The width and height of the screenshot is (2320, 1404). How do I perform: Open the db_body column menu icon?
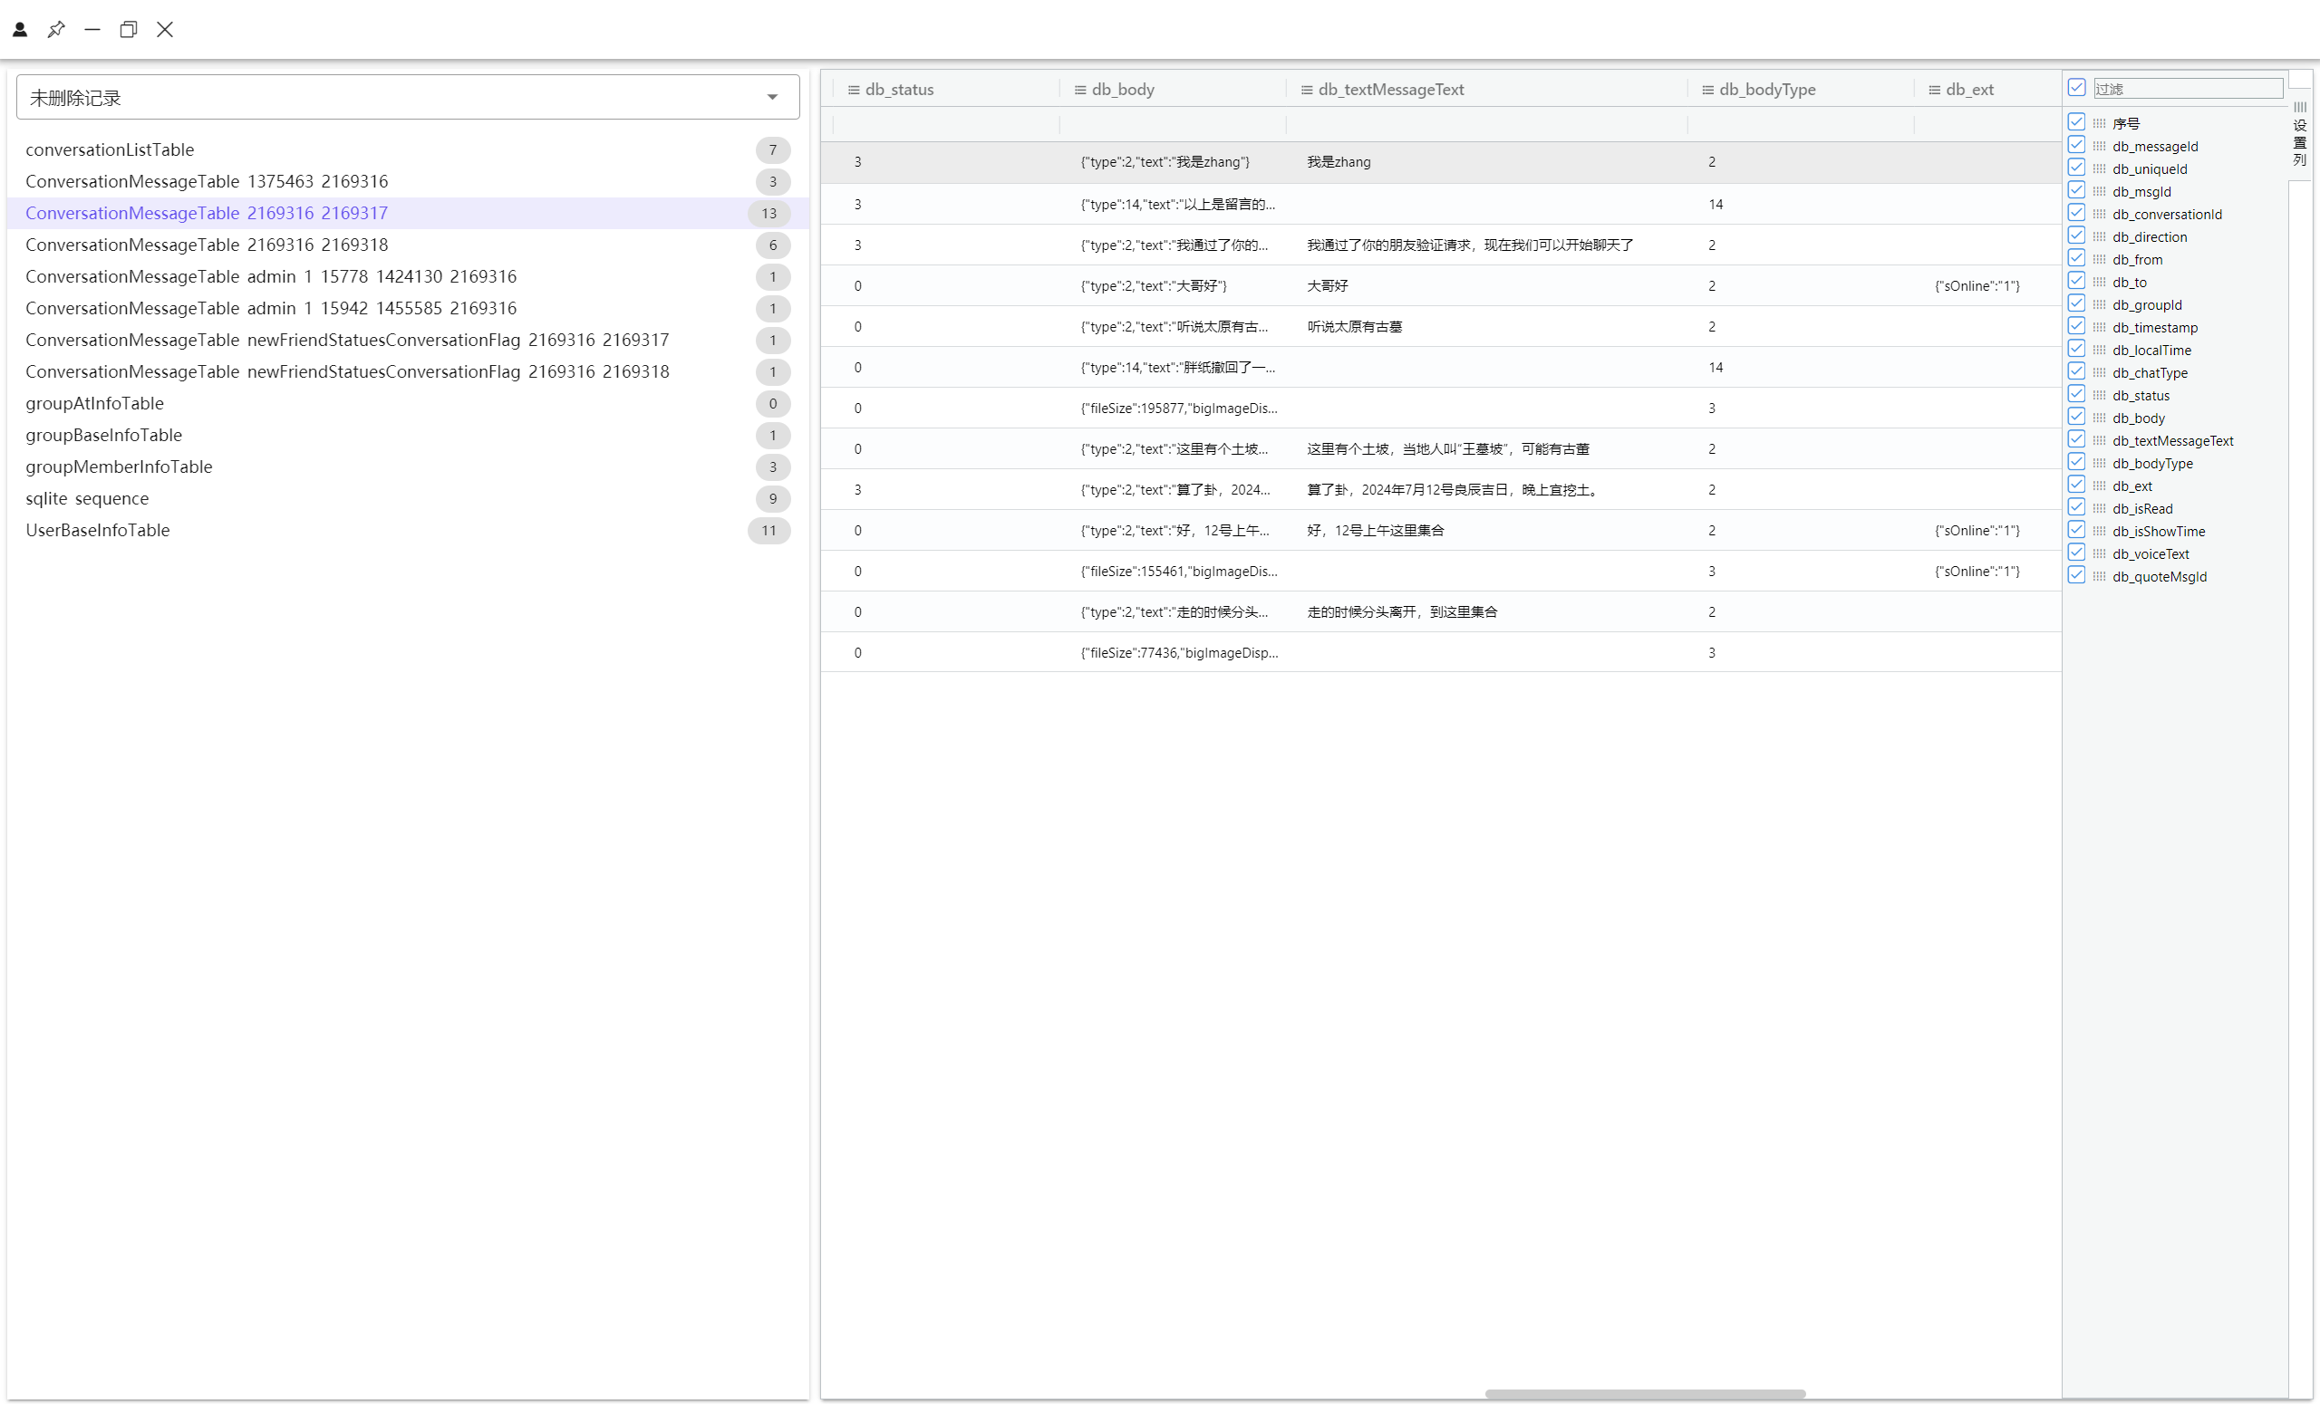click(1080, 90)
